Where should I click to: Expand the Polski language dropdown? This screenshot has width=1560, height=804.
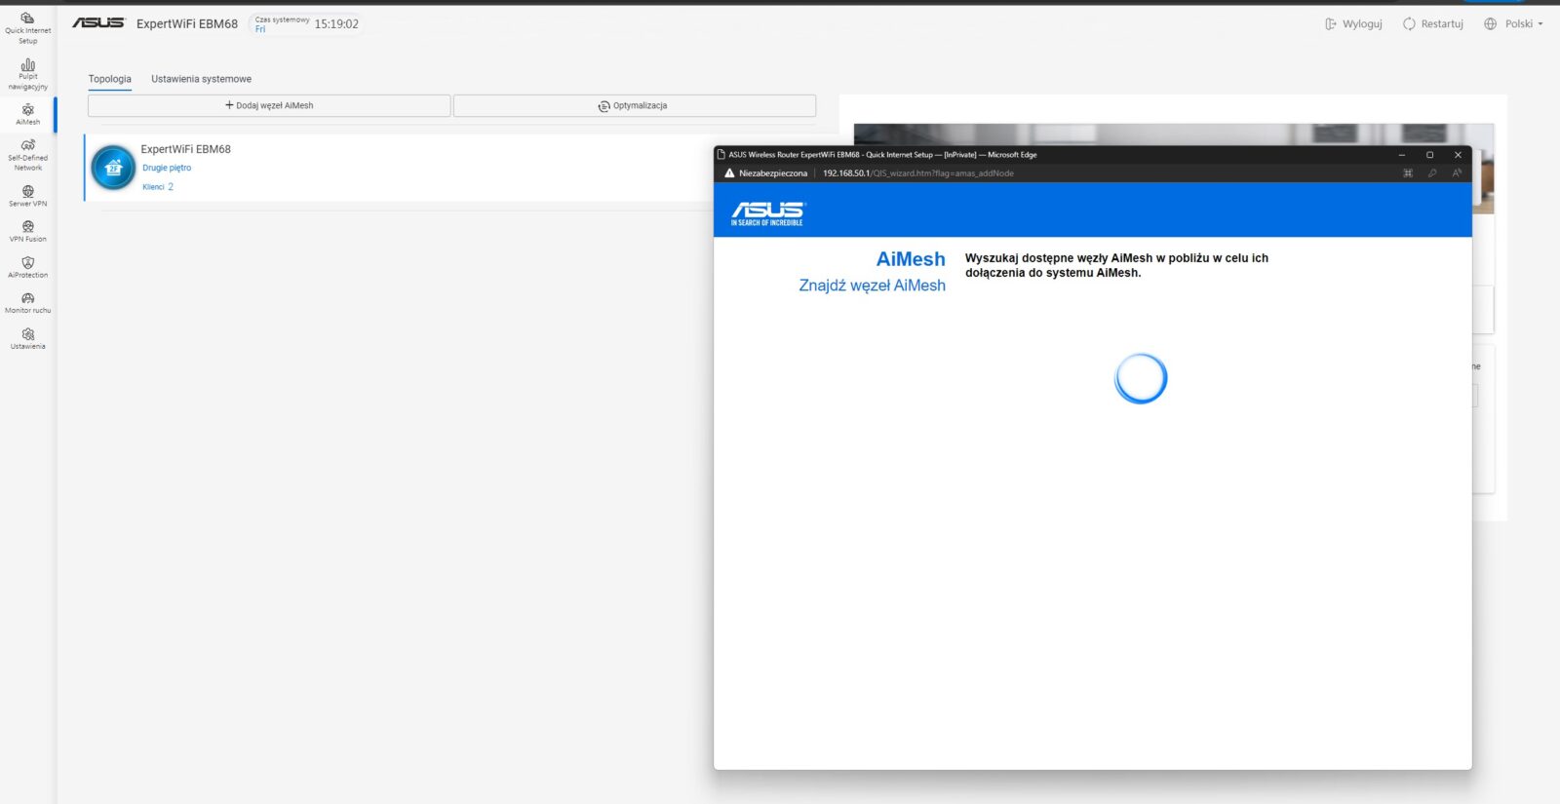(x=1513, y=24)
